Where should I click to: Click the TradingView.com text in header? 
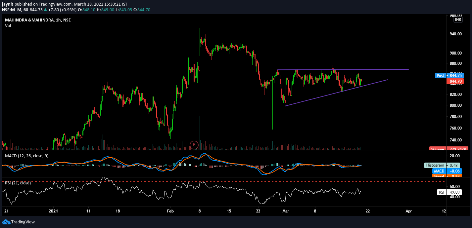pos(55,4)
